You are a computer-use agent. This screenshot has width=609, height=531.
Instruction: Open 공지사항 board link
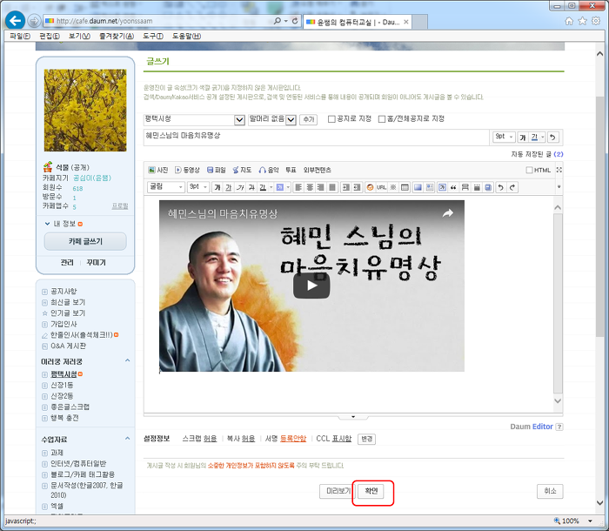coord(64,291)
